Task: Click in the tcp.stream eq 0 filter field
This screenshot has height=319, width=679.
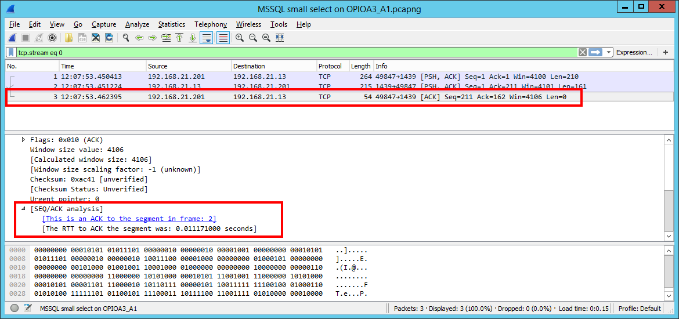Action: coord(297,52)
